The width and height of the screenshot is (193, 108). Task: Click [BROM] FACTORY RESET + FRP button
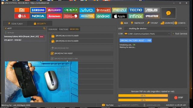81,59
